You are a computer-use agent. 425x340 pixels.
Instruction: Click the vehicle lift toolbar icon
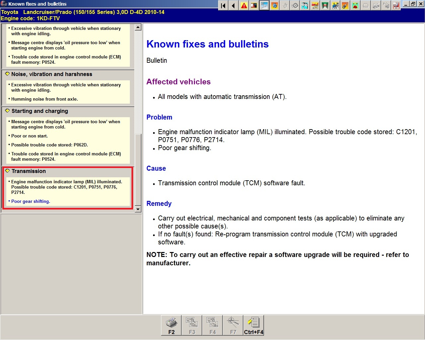(325, 6)
